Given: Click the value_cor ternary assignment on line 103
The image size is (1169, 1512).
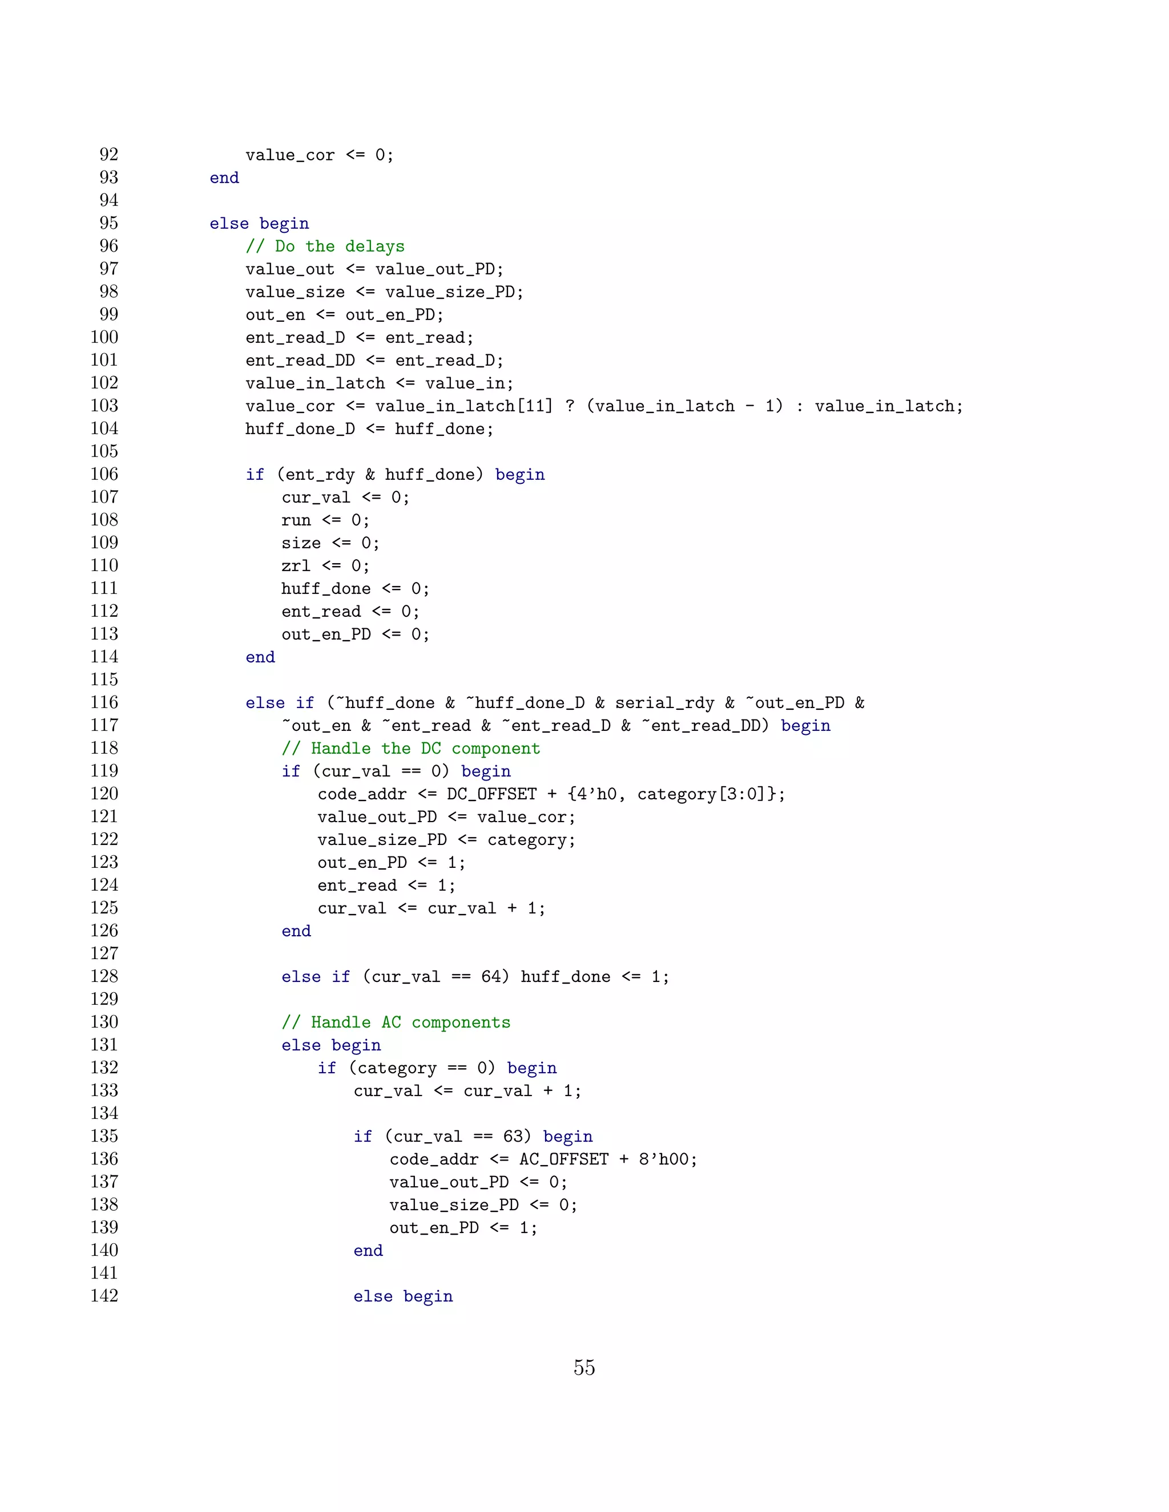Looking at the screenshot, I should tap(604, 406).
